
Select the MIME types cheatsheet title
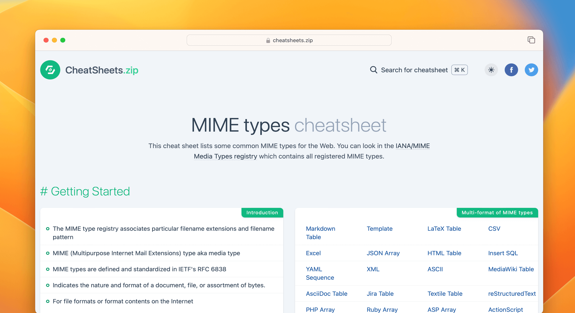[289, 124]
